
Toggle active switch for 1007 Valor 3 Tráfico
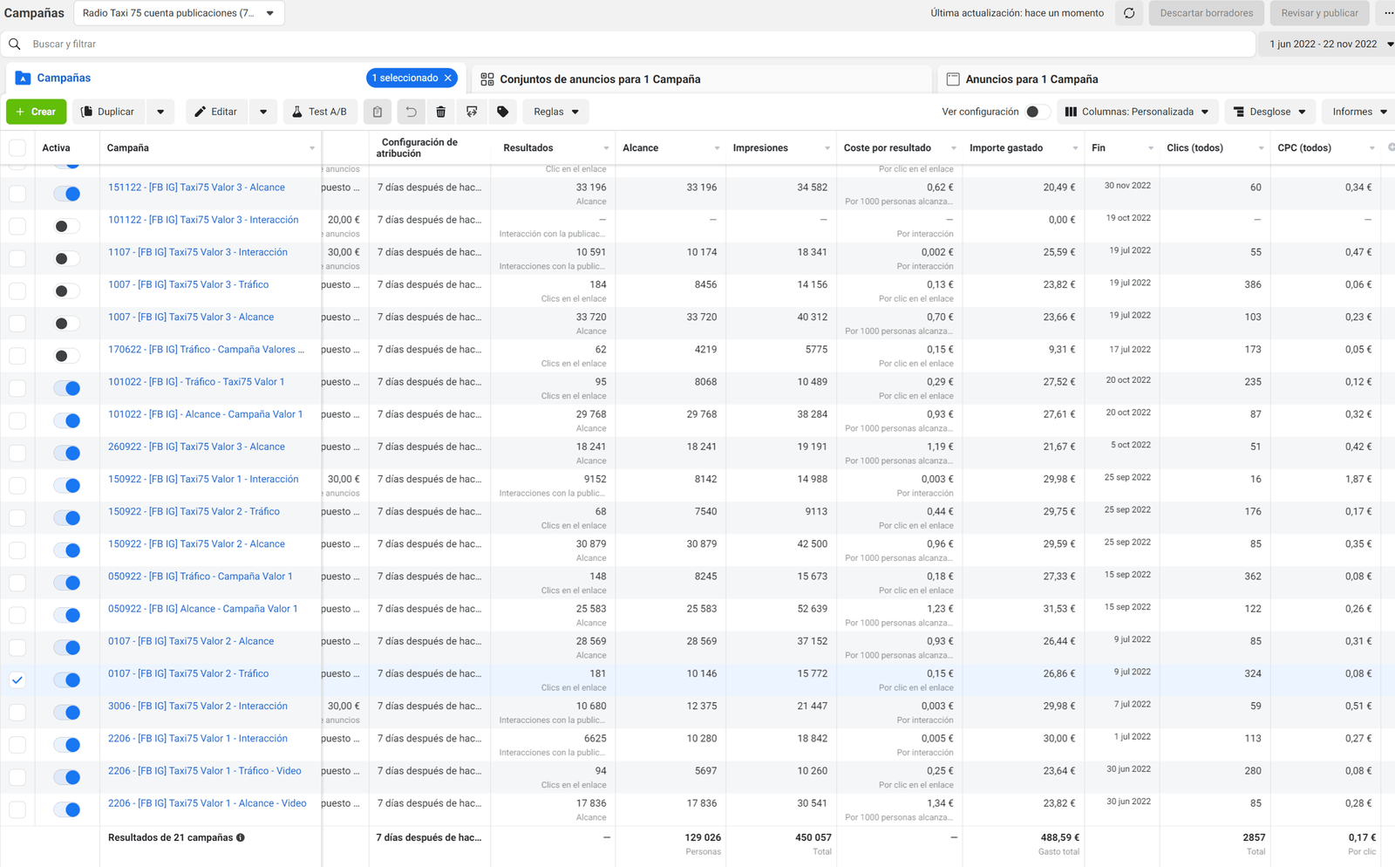(x=67, y=290)
